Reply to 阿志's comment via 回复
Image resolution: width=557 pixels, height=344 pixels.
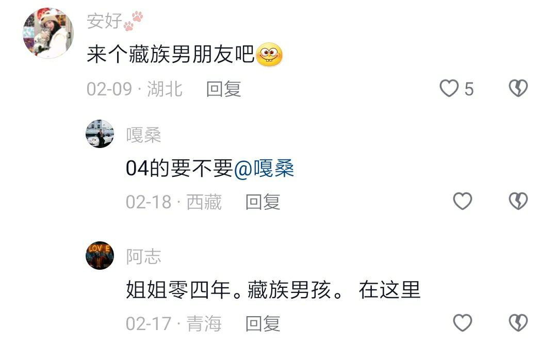click(263, 323)
